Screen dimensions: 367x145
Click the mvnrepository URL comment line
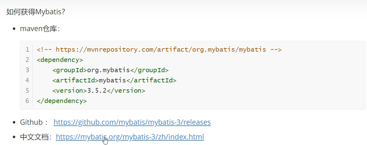(x=159, y=49)
